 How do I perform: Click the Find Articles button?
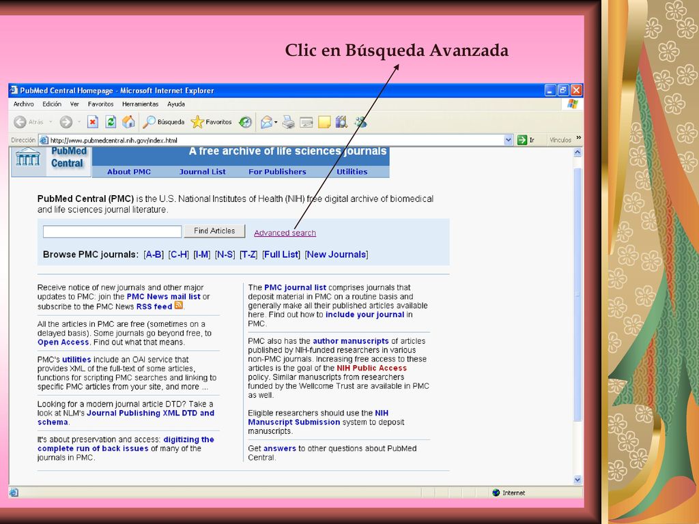[x=214, y=231]
